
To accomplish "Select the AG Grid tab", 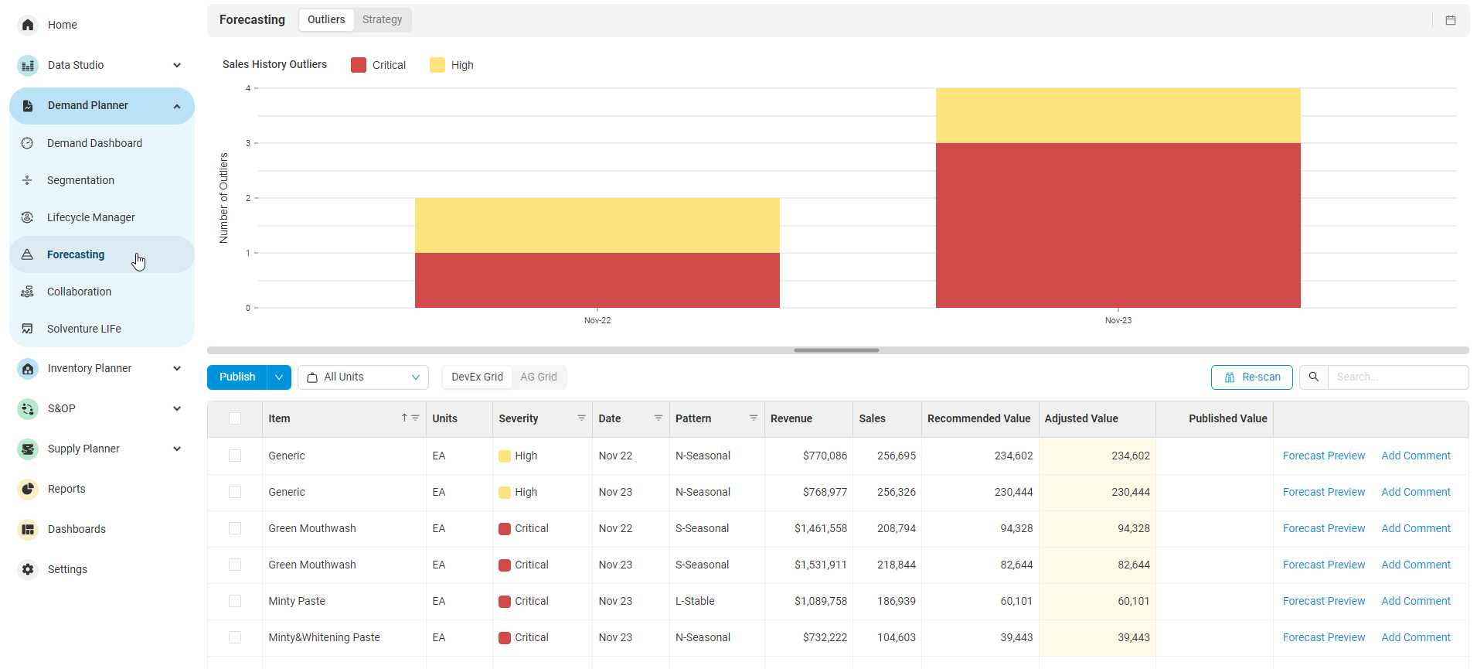I will click(x=539, y=377).
